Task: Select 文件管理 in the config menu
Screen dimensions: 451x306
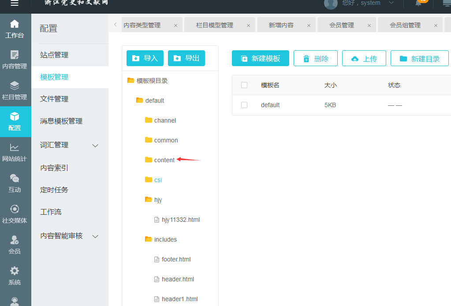Action: [x=54, y=99]
